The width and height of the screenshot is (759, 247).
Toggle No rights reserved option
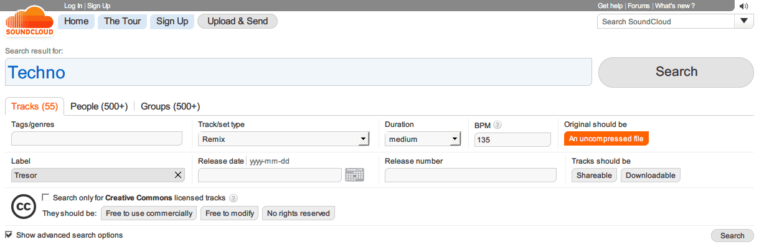[x=298, y=213]
